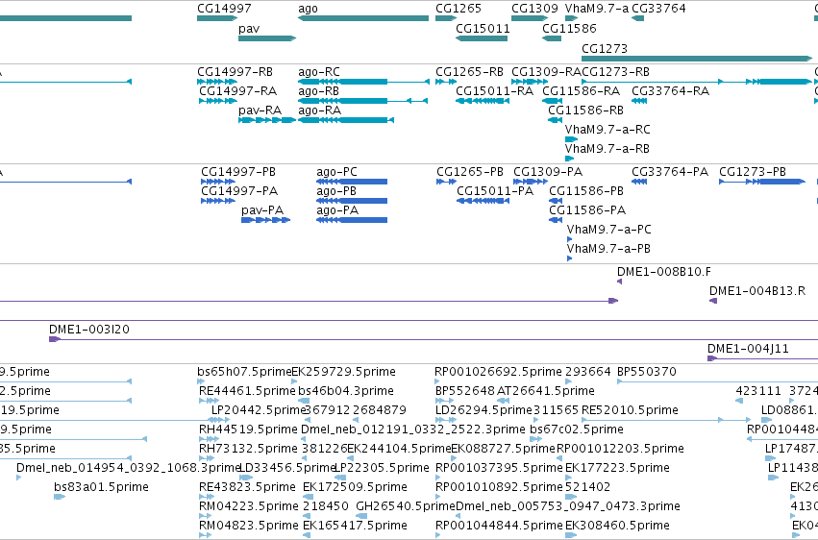Select the long CG1273 gene bar
Image resolution: width=818 pixels, height=540 pixels.
pos(697,59)
